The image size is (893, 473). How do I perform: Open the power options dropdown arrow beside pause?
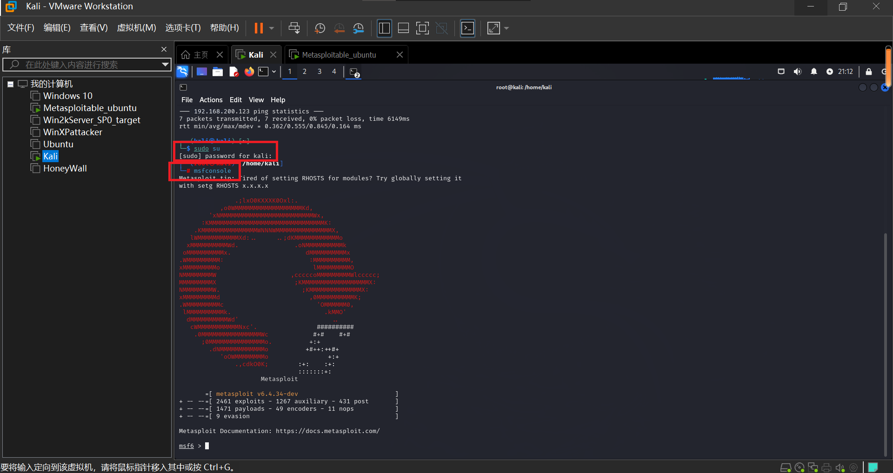pyautogui.click(x=272, y=28)
